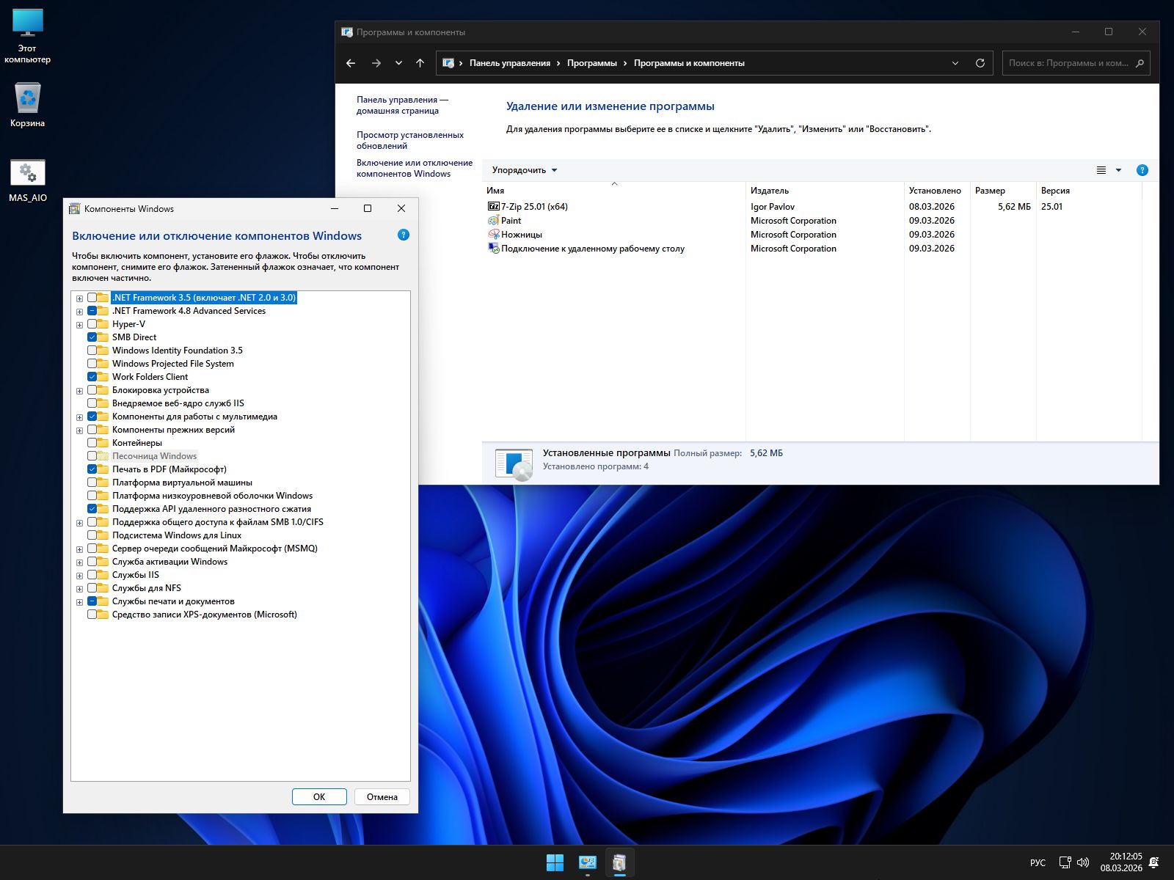Open the MAS_AIO desktop icon

tap(28, 174)
